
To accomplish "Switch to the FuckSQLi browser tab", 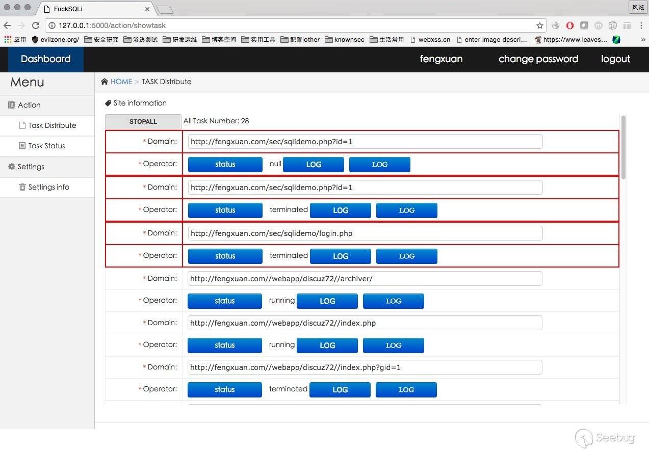I will [94, 9].
